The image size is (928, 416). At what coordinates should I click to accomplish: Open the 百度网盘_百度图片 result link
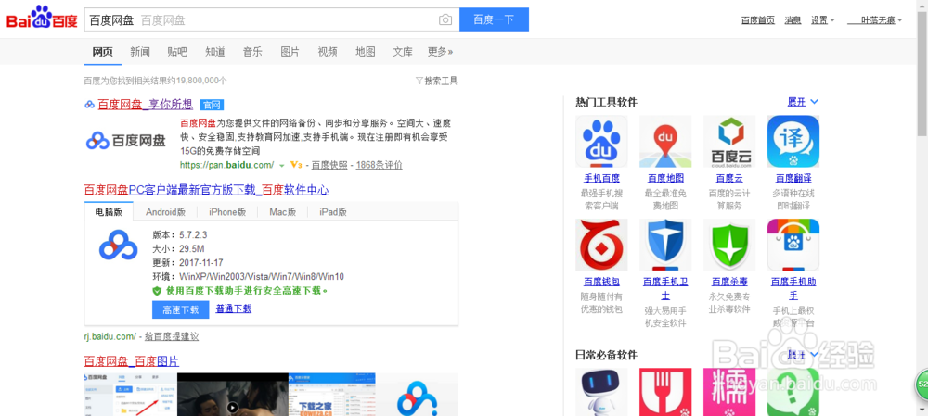(x=132, y=361)
